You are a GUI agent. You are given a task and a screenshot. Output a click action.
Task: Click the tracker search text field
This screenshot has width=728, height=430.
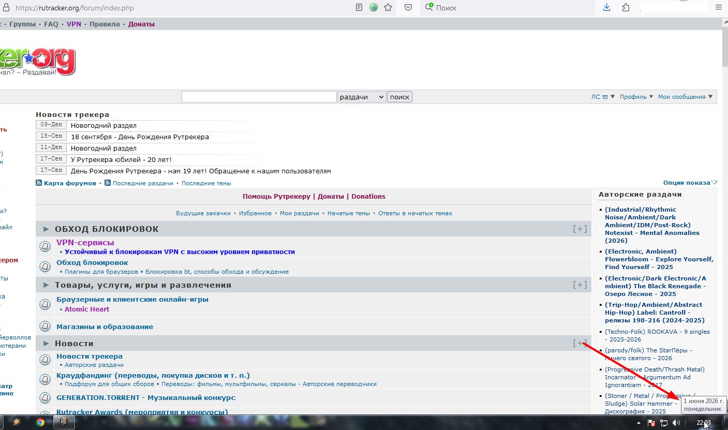[259, 97]
